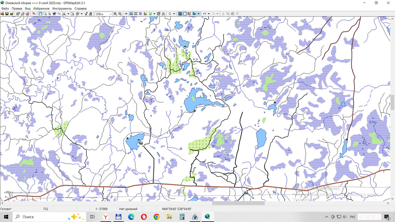Image resolution: width=395 pixels, height=222 pixels.
Task: Click the vertical scrollbar thumb
Action: (392, 102)
